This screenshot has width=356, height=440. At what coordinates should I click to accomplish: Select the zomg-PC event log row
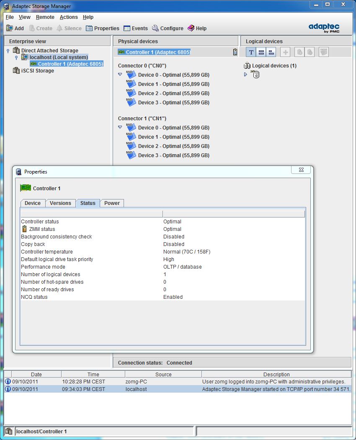(x=178, y=382)
